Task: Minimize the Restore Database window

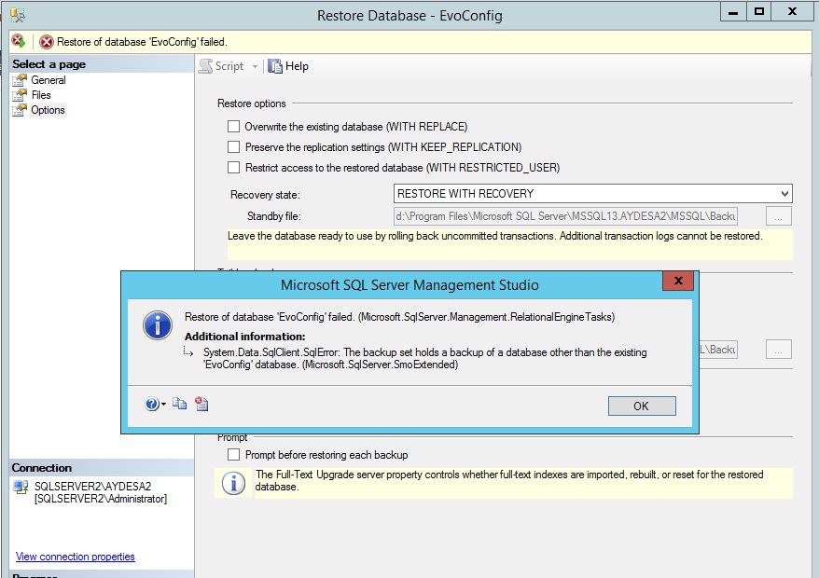Action: (733, 11)
